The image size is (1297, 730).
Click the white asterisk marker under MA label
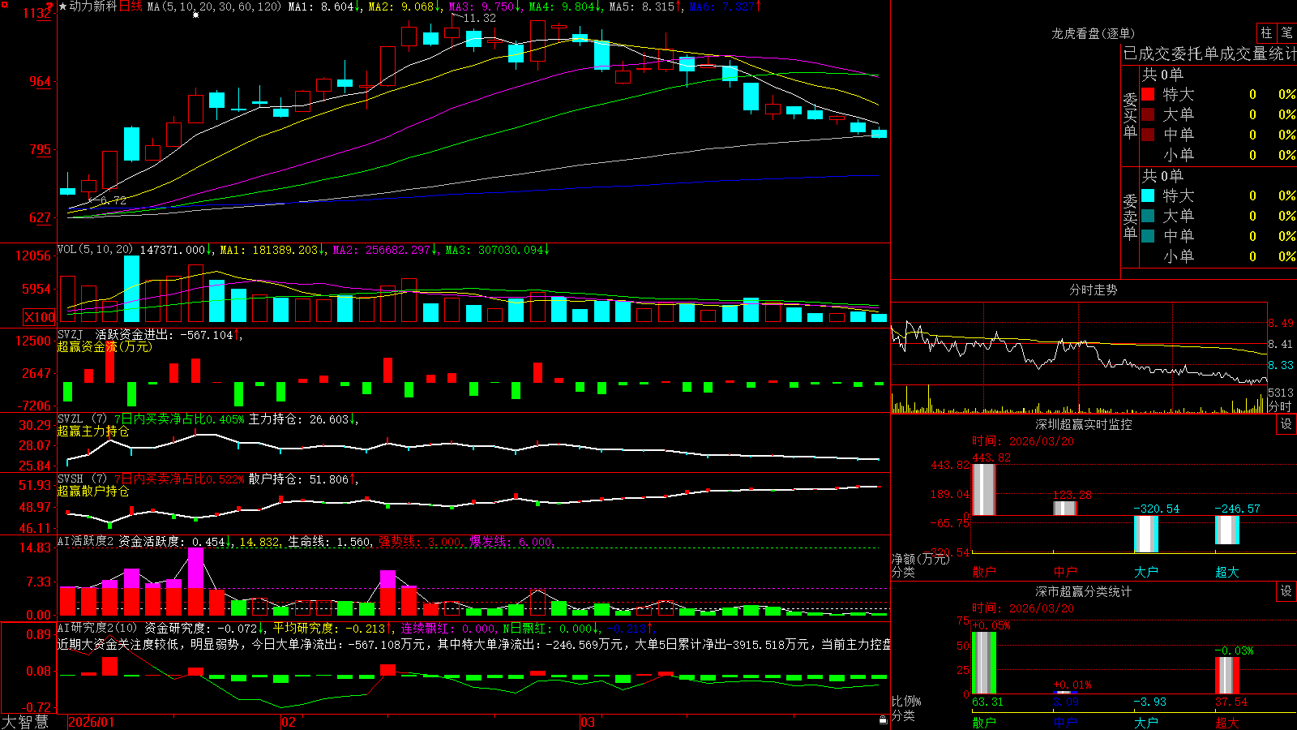click(195, 15)
